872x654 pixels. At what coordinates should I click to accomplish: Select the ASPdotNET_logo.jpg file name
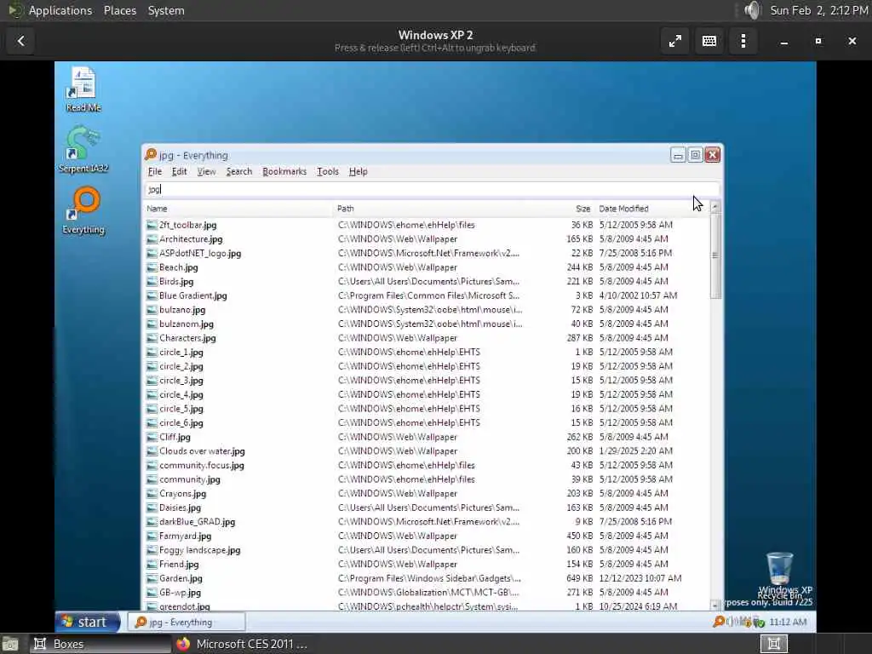pos(200,254)
